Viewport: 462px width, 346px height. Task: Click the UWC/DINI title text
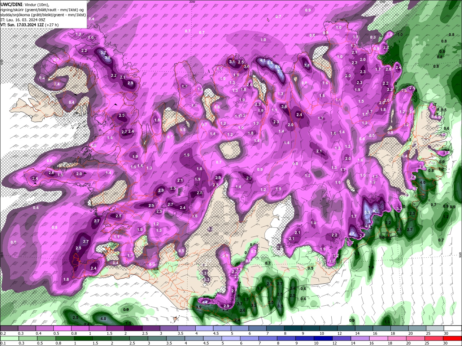[x=11, y=4]
